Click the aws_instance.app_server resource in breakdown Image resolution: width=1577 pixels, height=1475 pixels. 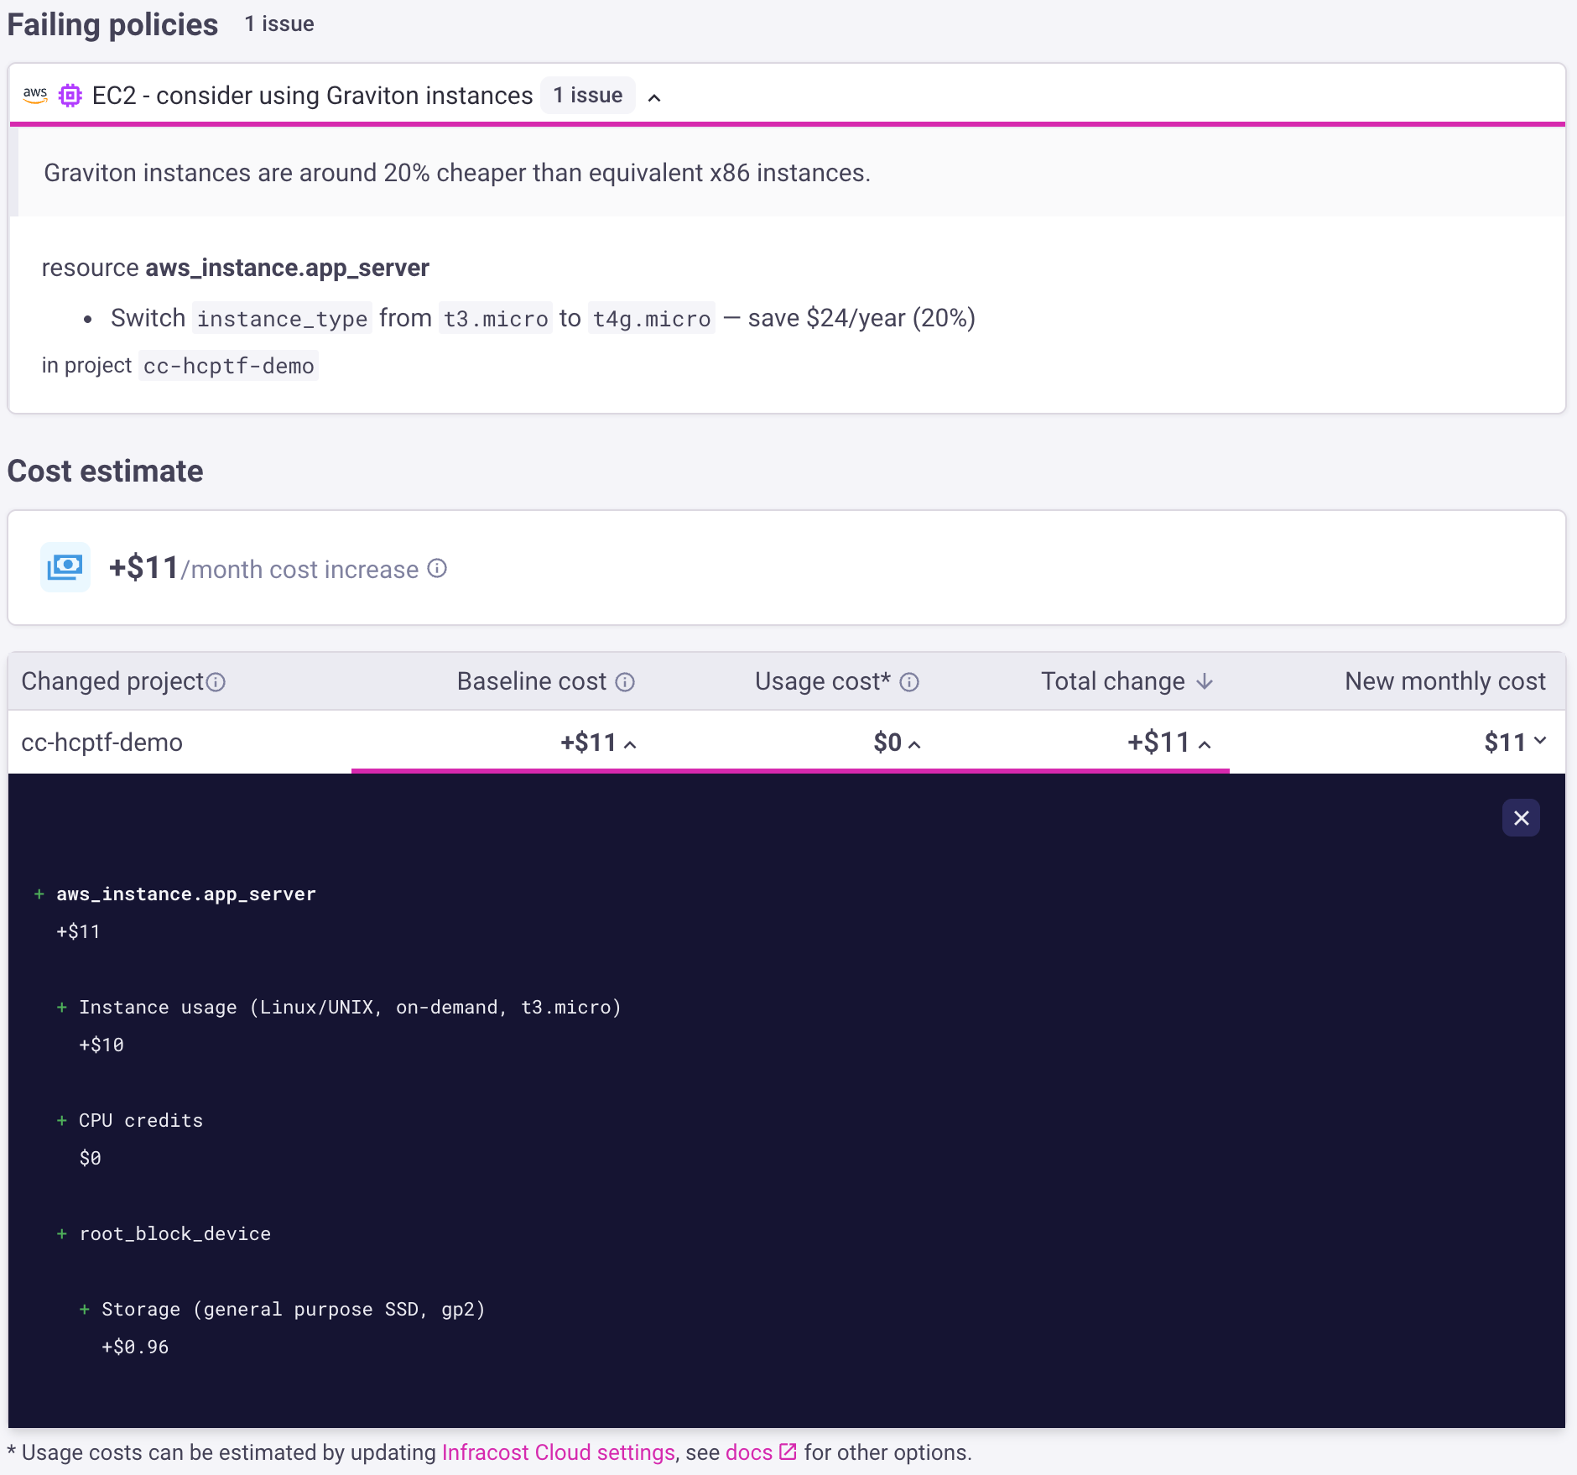(186, 894)
